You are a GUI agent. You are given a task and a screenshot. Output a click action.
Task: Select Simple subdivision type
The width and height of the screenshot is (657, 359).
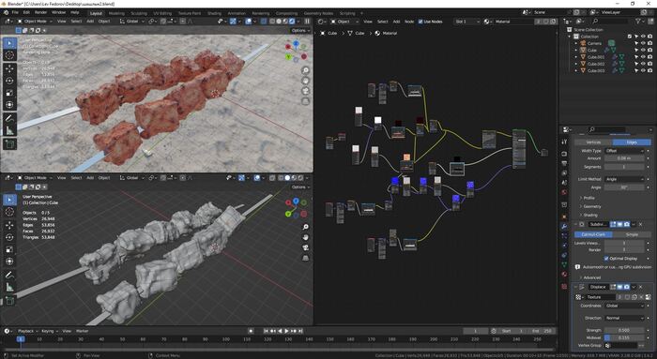click(x=632, y=234)
